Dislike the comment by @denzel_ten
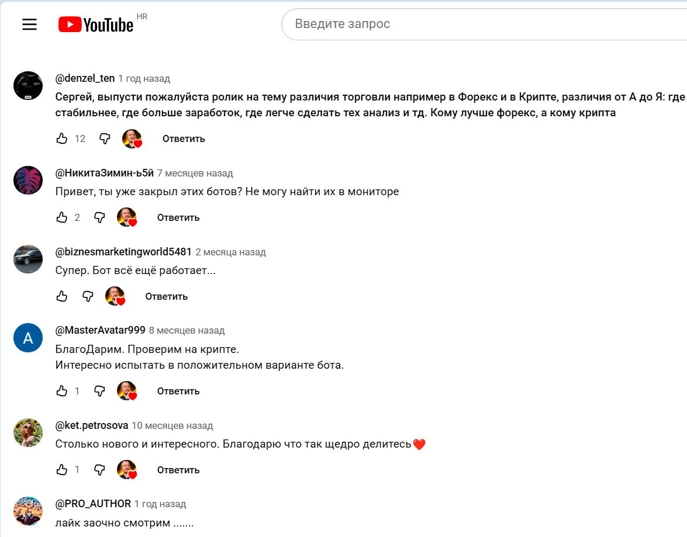The image size is (687, 537). [105, 139]
